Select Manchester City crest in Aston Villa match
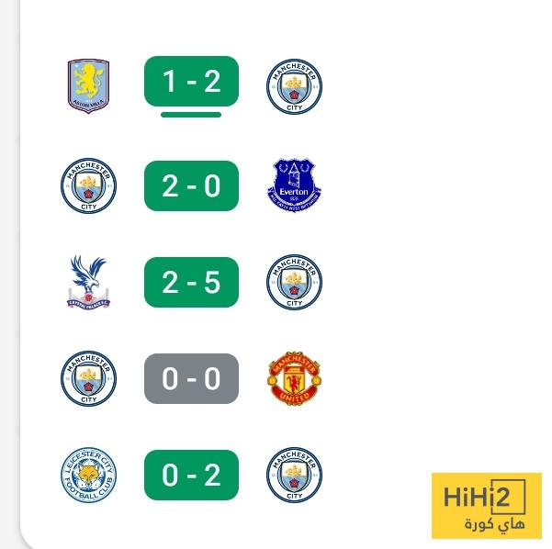 click(x=294, y=87)
